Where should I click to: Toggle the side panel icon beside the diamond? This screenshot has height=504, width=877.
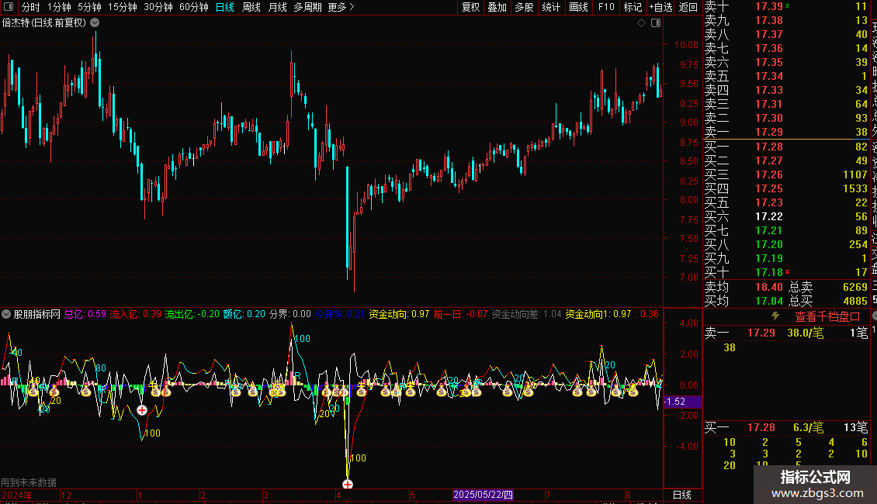pos(656,23)
